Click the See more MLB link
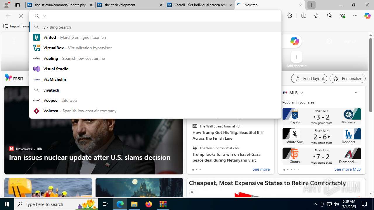 tap(347, 169)
